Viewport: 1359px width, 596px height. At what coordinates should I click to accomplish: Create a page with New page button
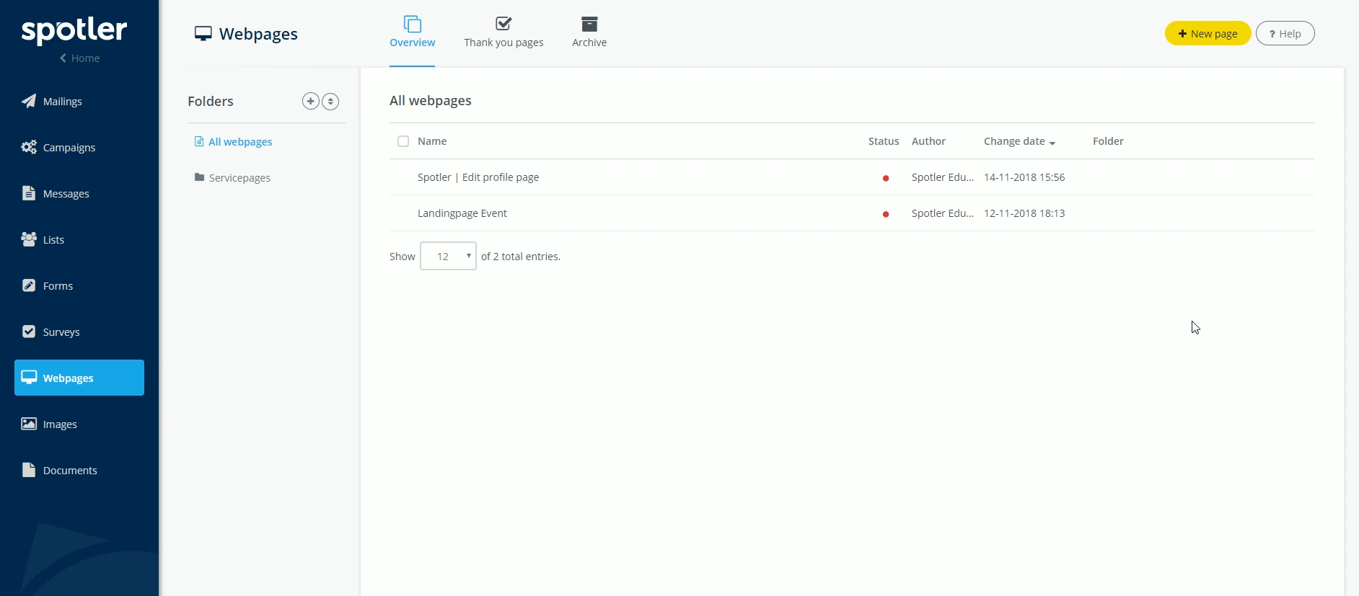coord(1208,33)
